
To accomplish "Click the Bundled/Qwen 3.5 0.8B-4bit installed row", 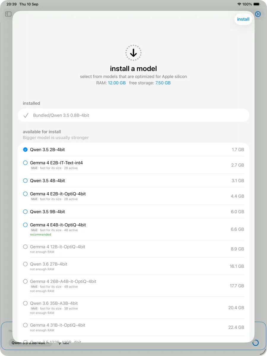I will tap(133, 115).
